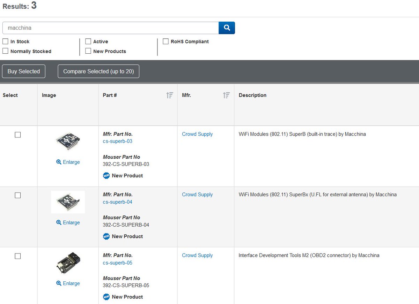
Task: Click the SuperBx U.FL external antenna description
Action: click(x=318, y=195)
